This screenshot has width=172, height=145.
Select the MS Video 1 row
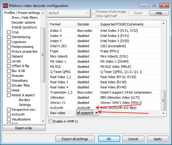pyautogui.click(x=104, y=61)
